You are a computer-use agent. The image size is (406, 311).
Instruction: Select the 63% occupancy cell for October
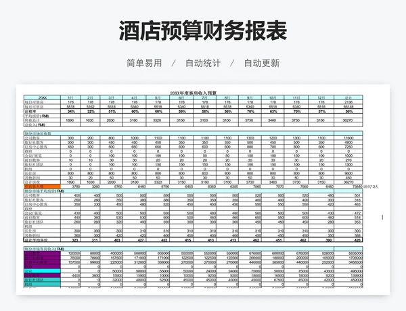coord(273,112)
